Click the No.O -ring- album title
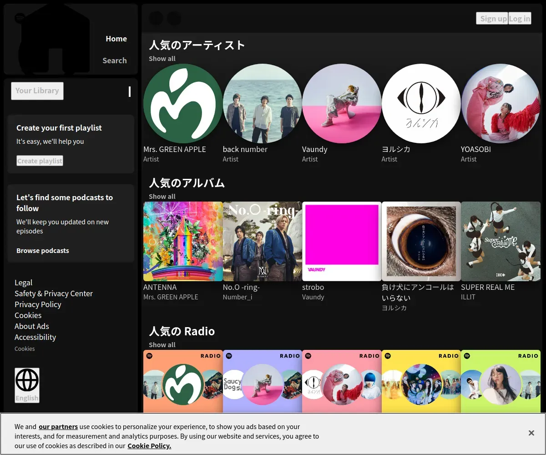Image resolution: width=546 pixels, height=455 pixels. [241, 287]
